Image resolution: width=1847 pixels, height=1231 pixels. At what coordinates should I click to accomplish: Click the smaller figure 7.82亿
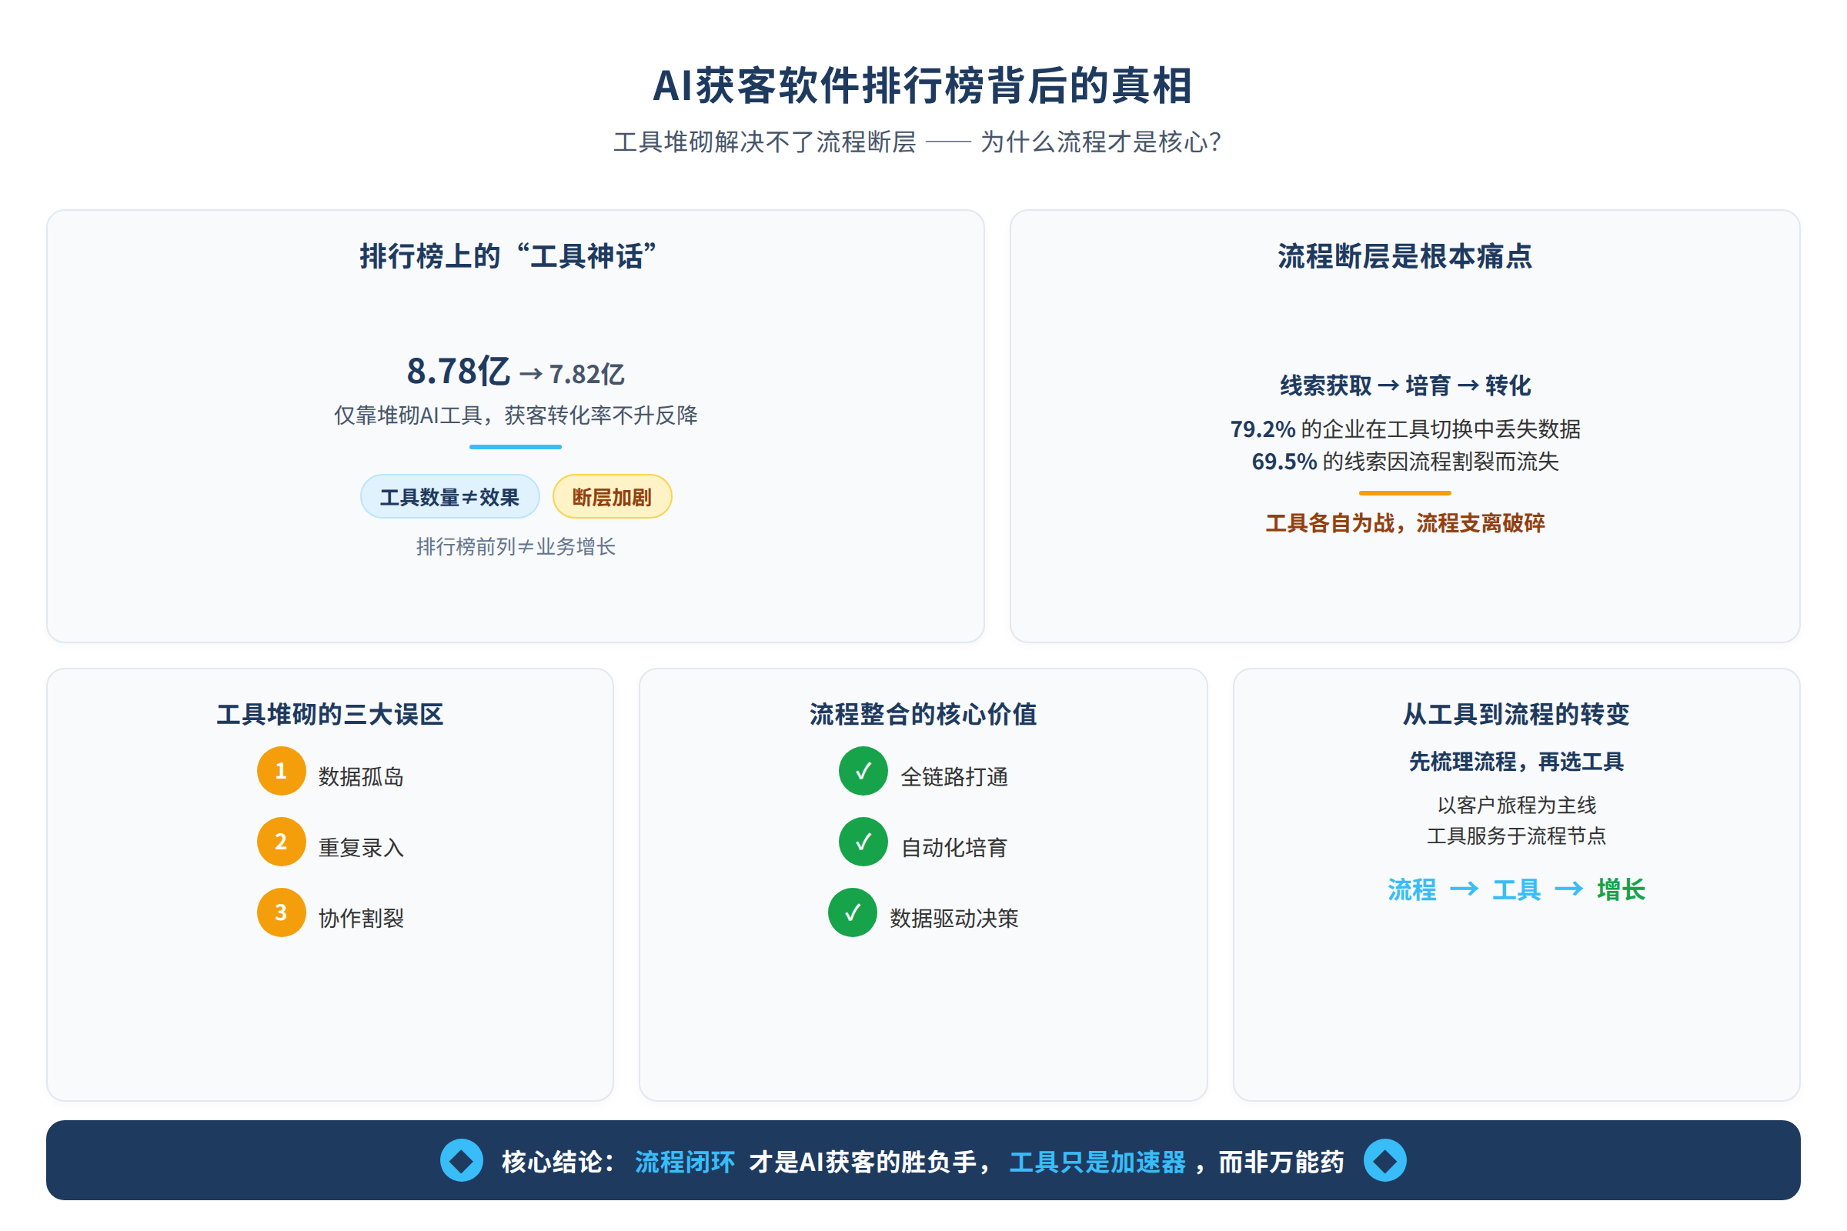(x=586, y=374)
